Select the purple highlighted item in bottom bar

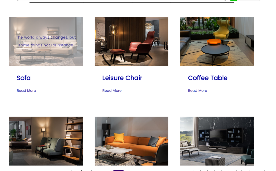(119, 170)
